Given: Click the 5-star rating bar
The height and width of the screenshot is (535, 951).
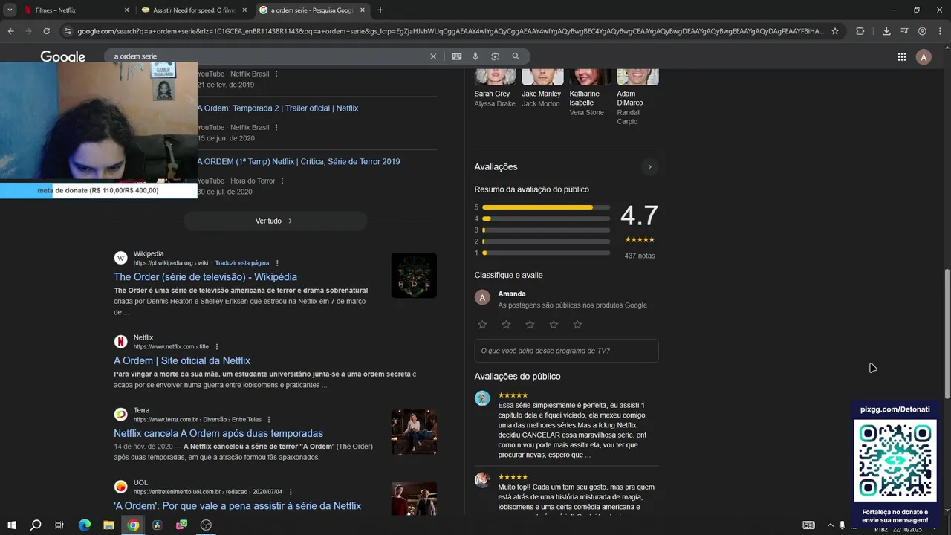Looking at the screenshot, I should click(546, 207).
